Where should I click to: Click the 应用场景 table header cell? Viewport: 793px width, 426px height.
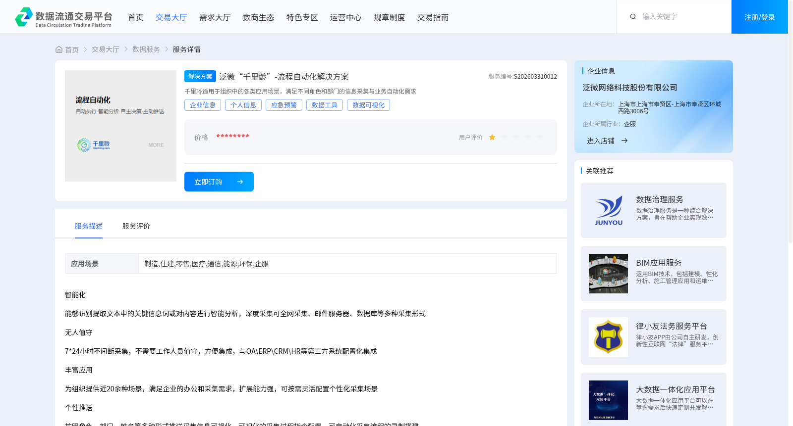click(x=102, y=264)
